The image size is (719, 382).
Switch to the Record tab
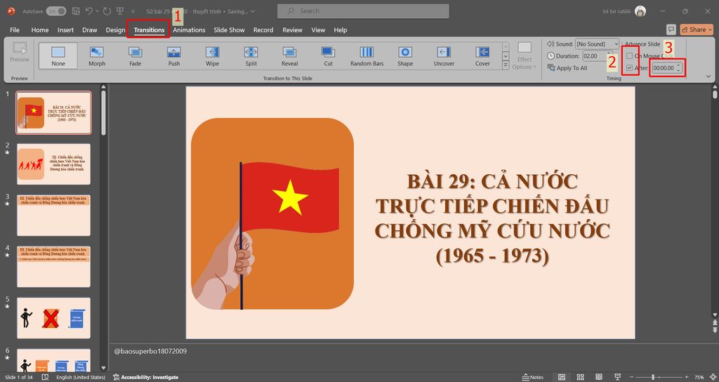pyautogui.click(x=263, y=29)
